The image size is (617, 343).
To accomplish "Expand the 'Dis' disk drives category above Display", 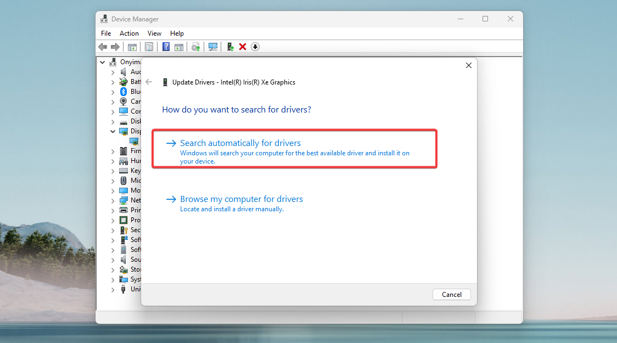I will tap(113, 121).
